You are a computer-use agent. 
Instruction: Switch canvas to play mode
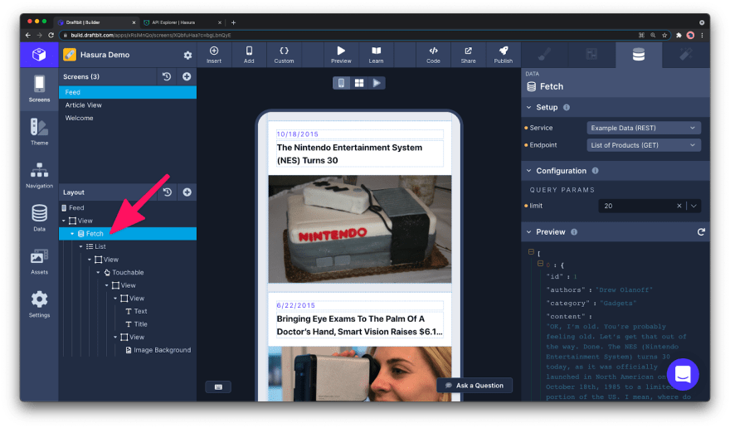point(377,83)
